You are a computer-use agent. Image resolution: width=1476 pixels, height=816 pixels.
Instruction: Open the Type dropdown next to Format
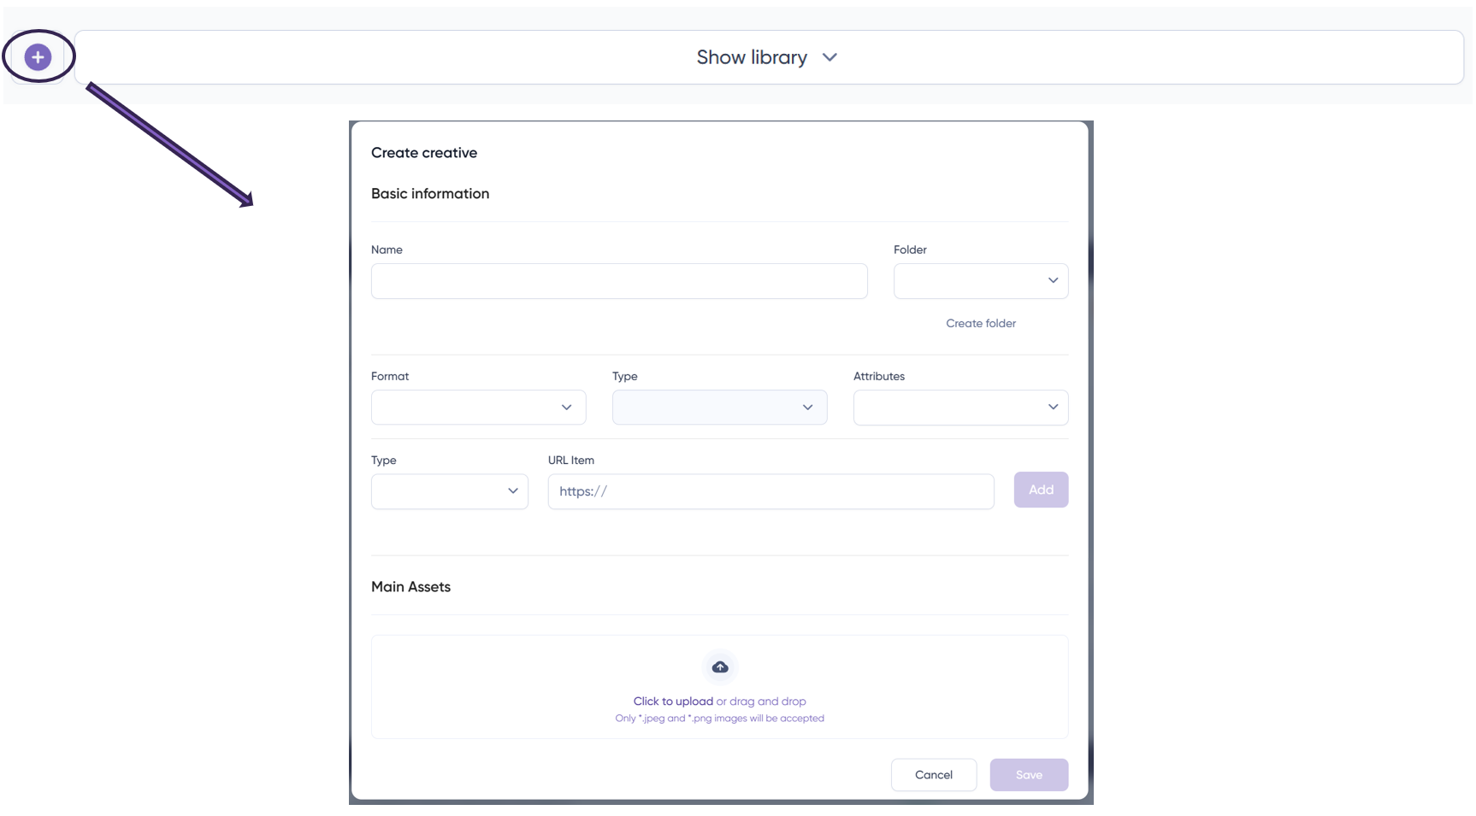point(718,407)
